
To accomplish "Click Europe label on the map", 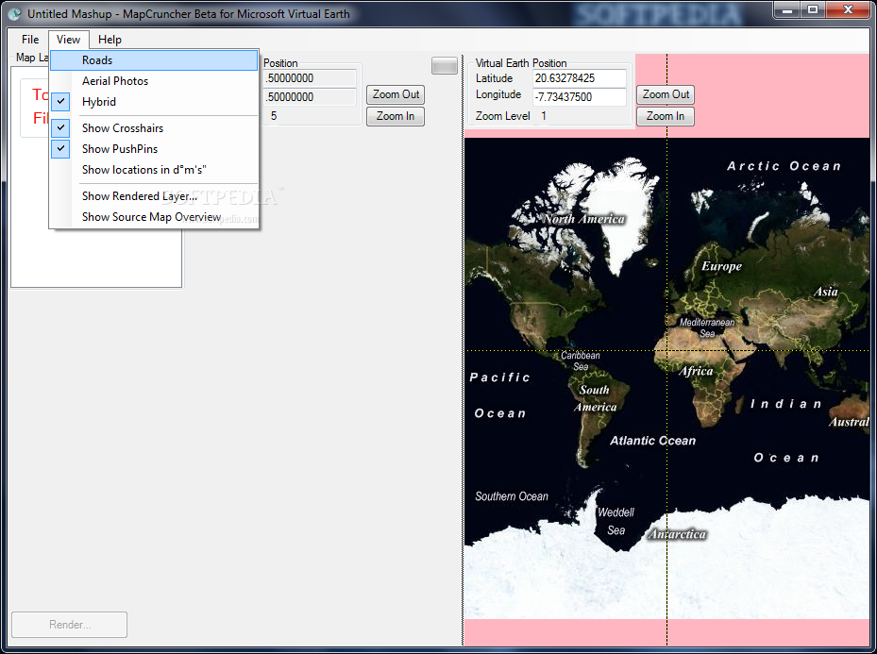I will 721,266.
